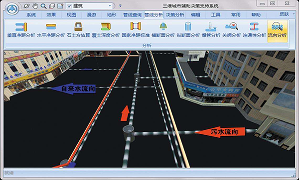Switch to the 决策分析 ribbon tab
The width and height of the screenshot is (299, 180).
tap(175, 14)
